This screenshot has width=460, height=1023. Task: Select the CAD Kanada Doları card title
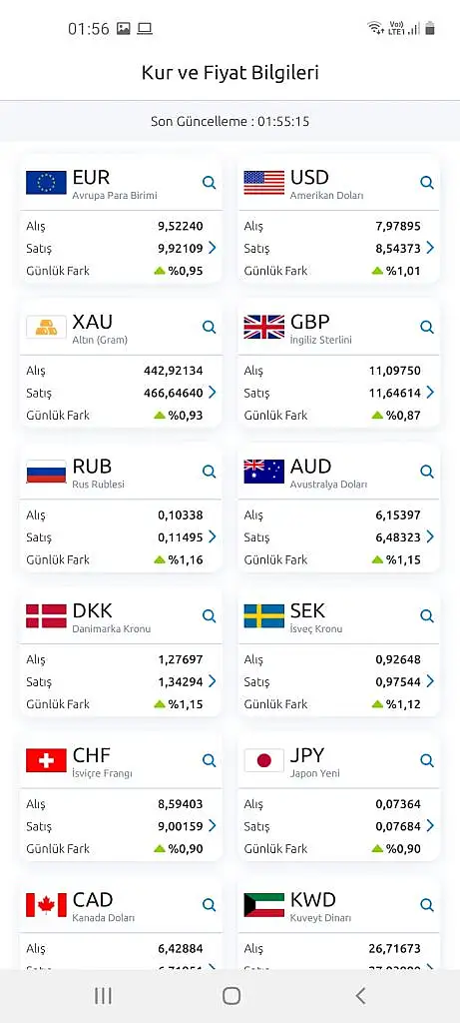point(104,906)
